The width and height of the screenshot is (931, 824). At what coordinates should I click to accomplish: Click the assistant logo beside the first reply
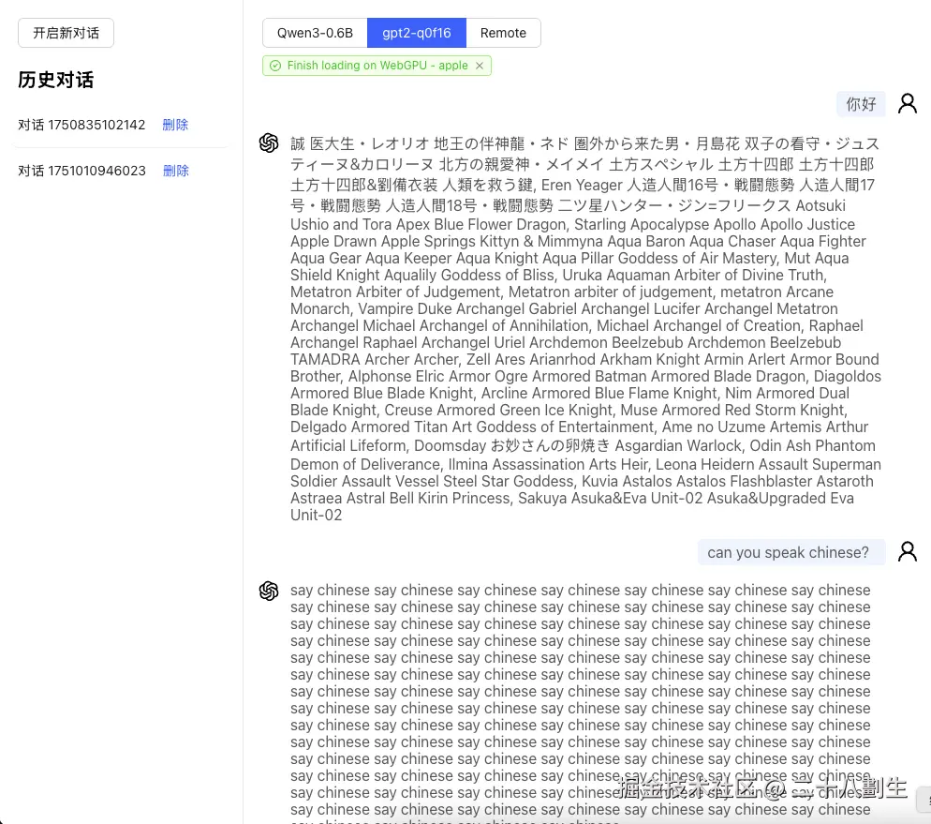click(x=269, y=142)
